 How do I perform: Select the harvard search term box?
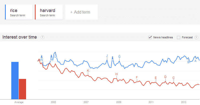tap(49, 12)
